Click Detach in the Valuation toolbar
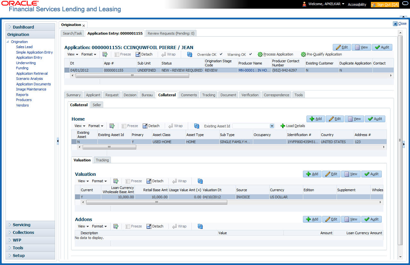This screenshot has width=410, height=265. [155, 181]
